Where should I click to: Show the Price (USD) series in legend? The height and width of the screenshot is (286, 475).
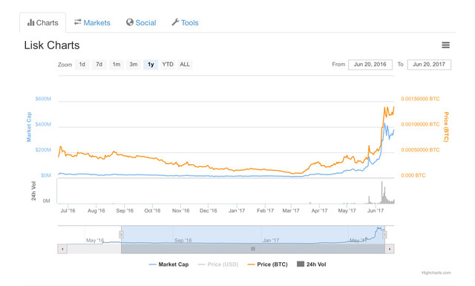tap(218, 264)
